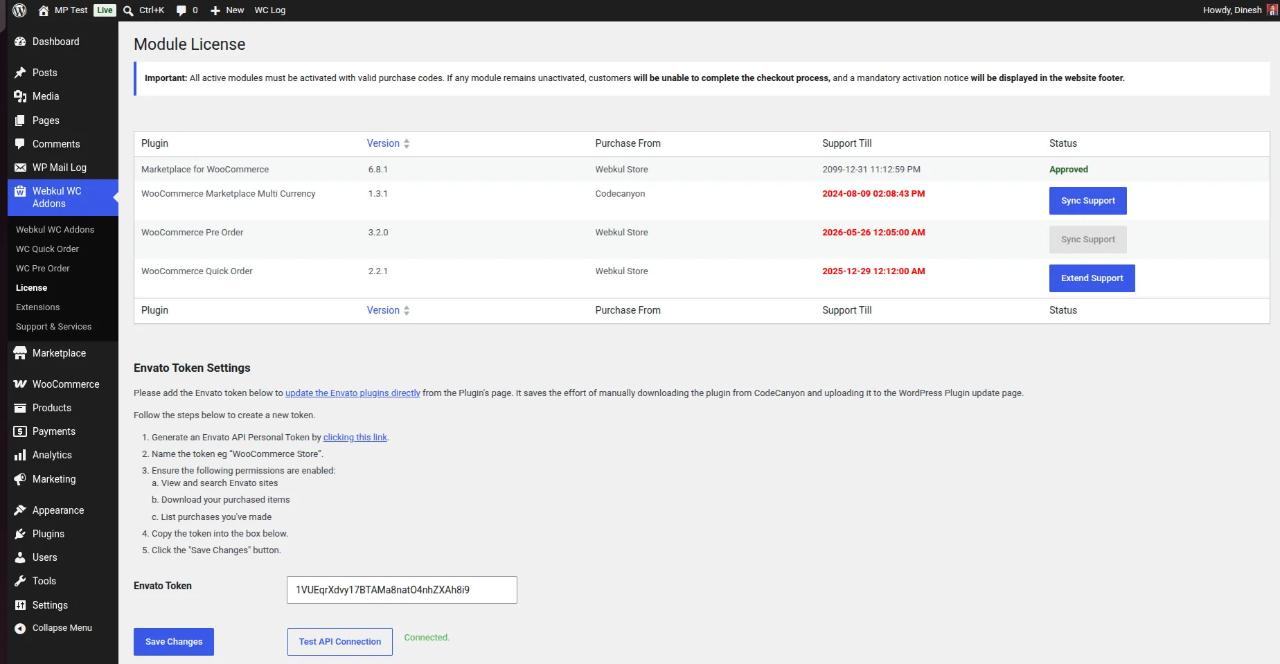Viewport: 1280px width, 664px height.
Task: Open WC Log in the admin bar
Action: (x=270, y=10)
